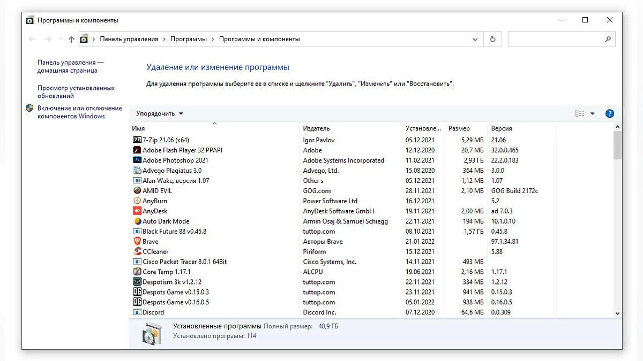Expand address bar history dropdown chevron
The image size is (643, 361).
click(475, 39)
